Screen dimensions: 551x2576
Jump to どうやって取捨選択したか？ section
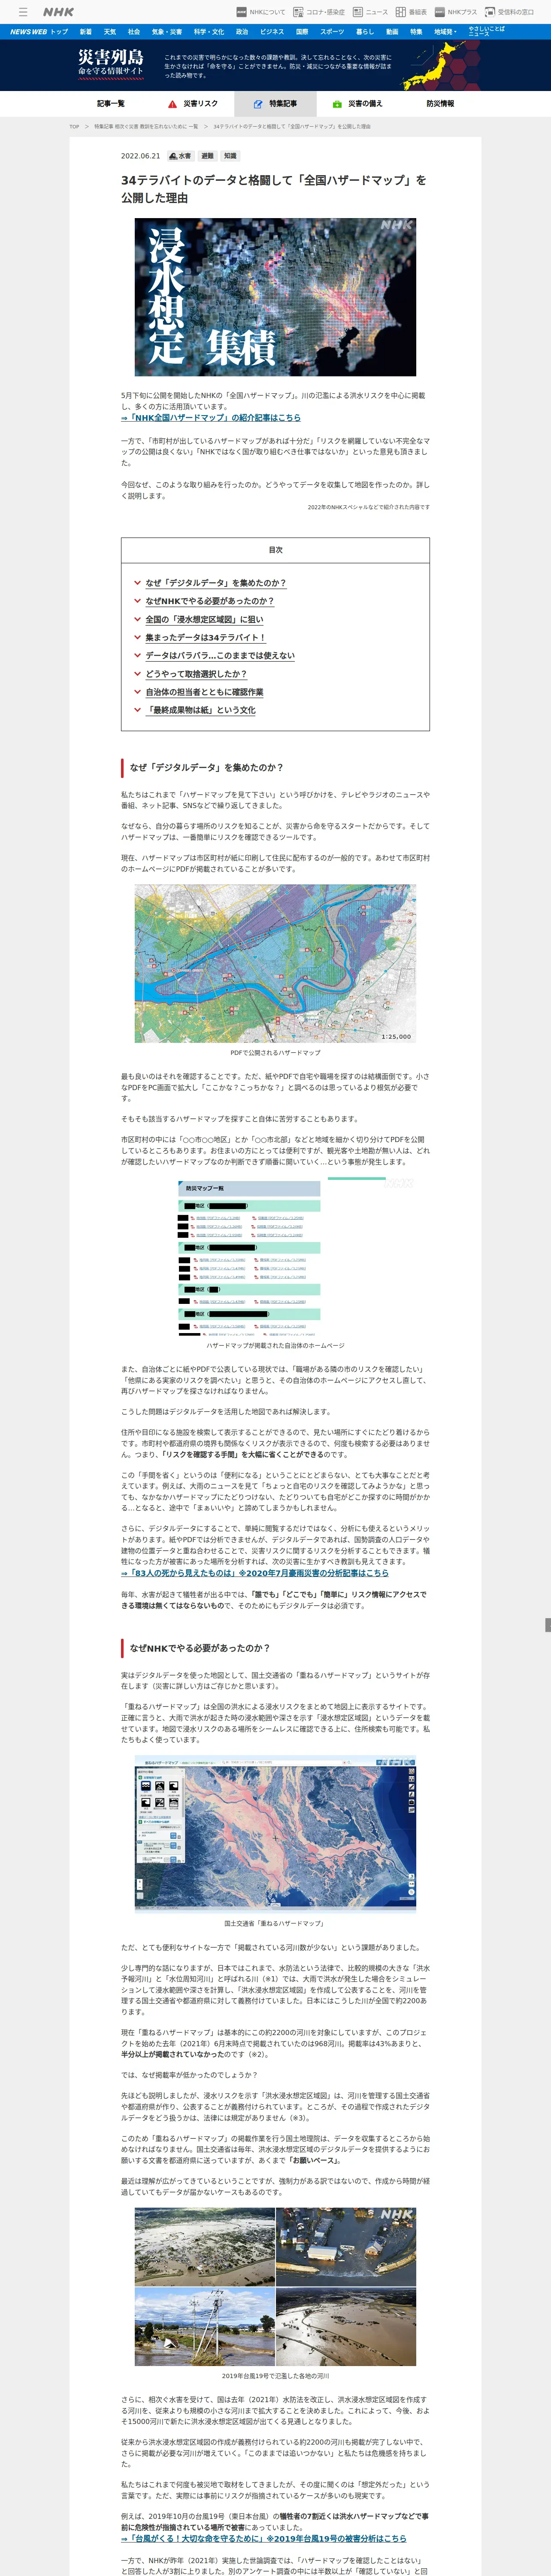196,674
